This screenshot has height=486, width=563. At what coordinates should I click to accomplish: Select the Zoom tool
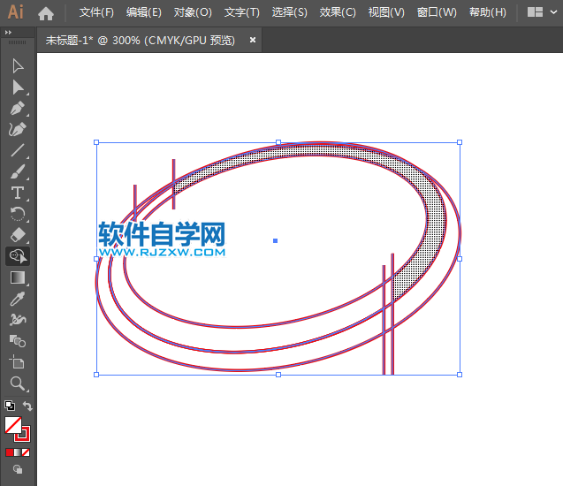click(x=18, y=383)
